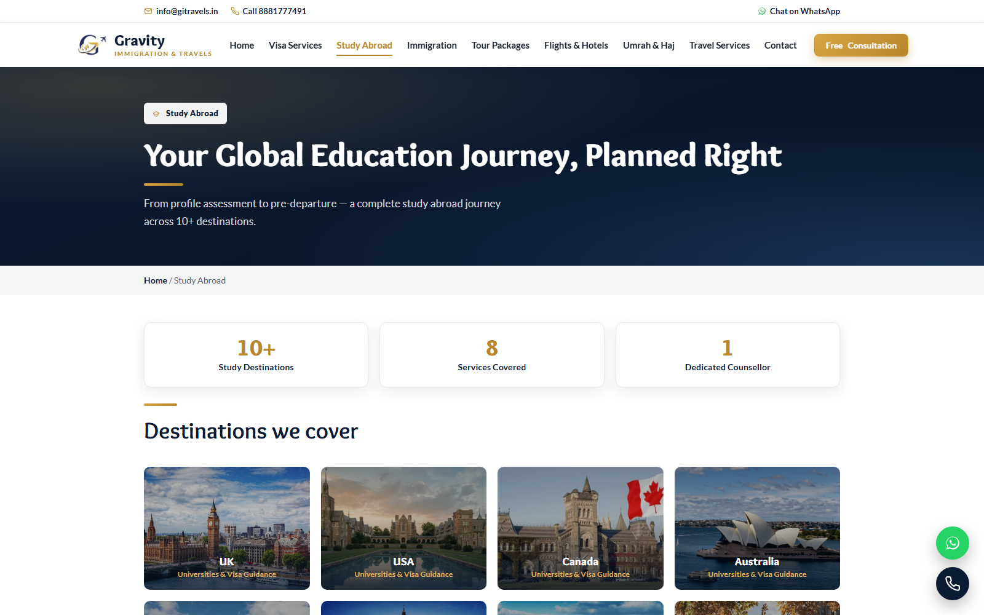This screenshot has height=615, width=984.
Task: Click the Gravity logo icon
Action: pos(92,45)
